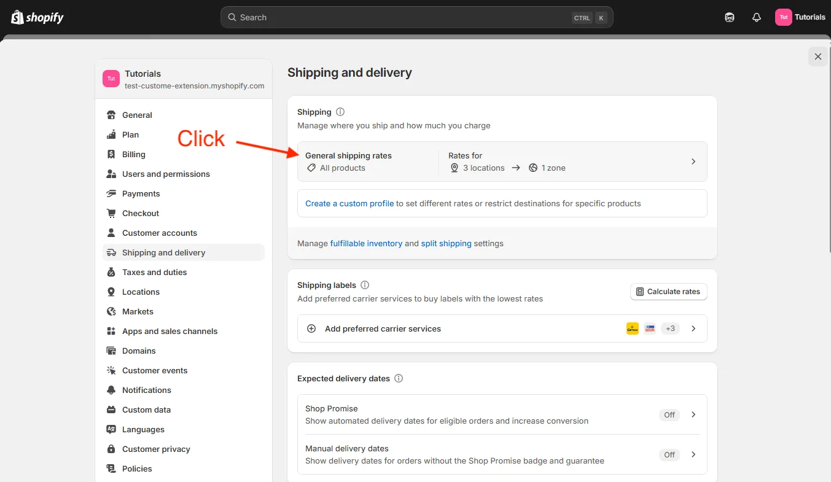Click the Shopify logo in the top bar
The height and width of the screenshot is (482, 831).
(x=37, y=17)
